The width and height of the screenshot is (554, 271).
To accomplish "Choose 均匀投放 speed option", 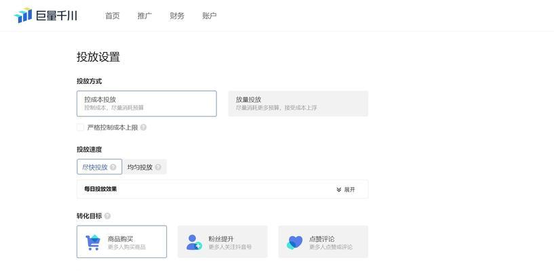I will (144, 167).
